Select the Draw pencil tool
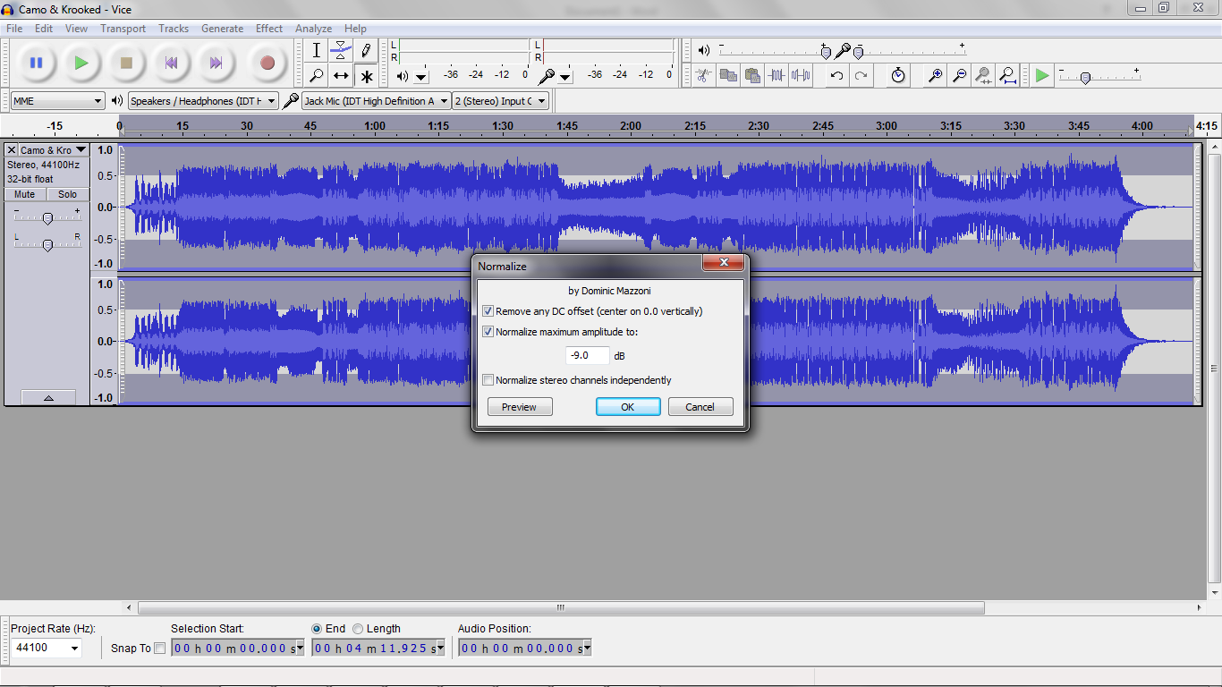Screen dimensions: 1222x687 (x=366, y=50)
